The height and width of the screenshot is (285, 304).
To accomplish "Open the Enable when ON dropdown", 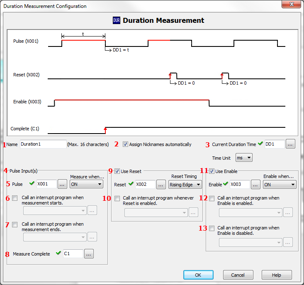I will [280, 185].
